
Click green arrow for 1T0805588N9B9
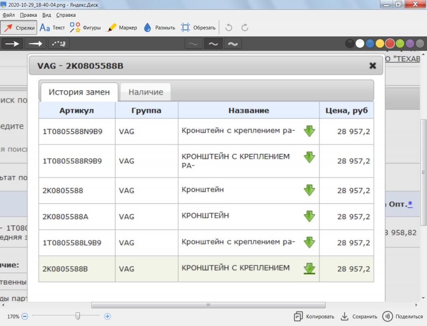click(309, 131)
